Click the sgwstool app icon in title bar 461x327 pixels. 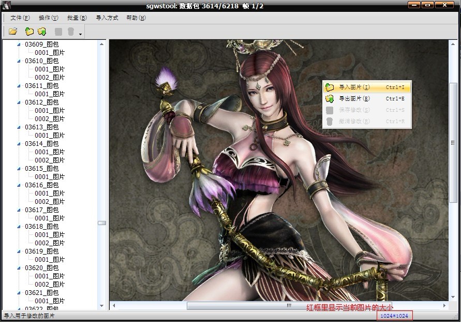coord(6,6)
